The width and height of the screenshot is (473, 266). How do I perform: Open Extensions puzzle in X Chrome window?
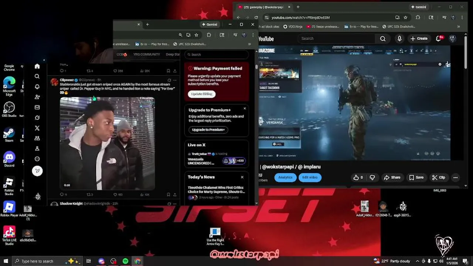coord(209,35)
